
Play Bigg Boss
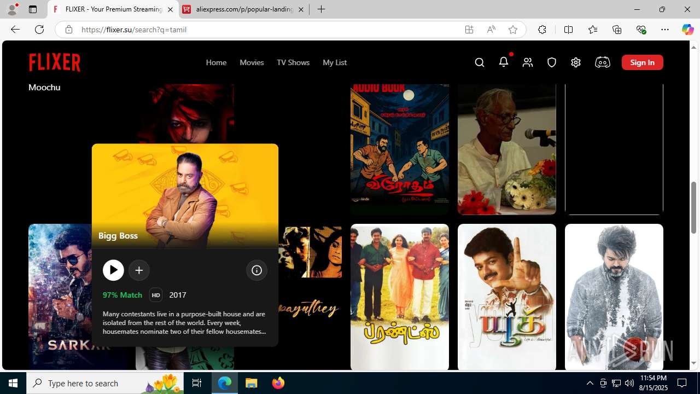113,270
